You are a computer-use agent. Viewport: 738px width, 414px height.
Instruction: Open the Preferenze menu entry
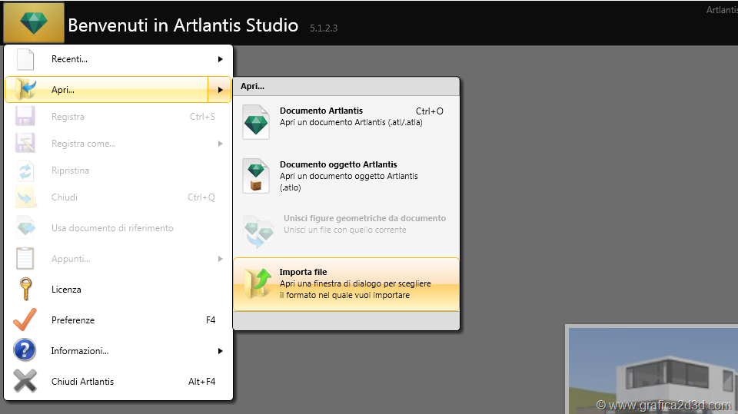(x=73, y=320)
